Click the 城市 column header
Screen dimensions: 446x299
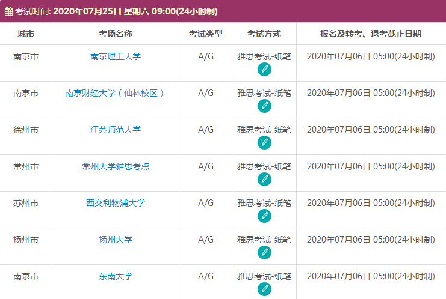[x=26, y=34]
